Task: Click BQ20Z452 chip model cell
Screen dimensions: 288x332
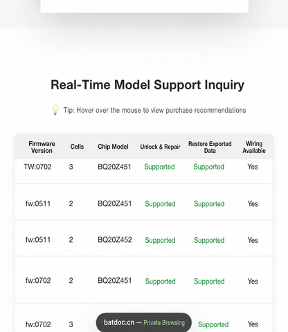Action: tap(115, 240)
